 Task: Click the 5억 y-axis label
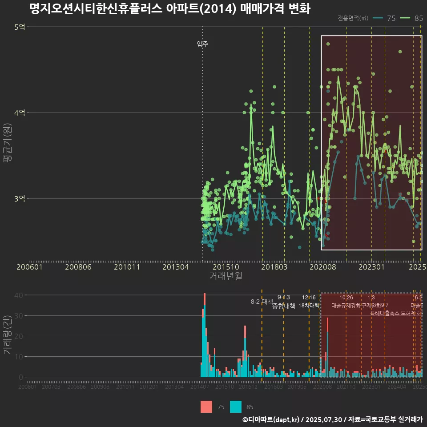20,27
